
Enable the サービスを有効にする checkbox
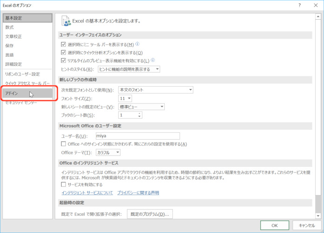coord(63,184)
